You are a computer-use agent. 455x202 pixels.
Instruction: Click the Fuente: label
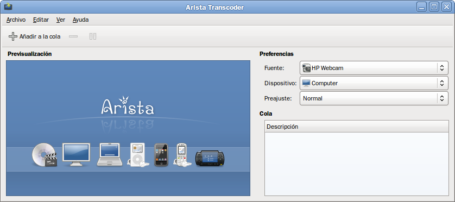[x=274, y=68]
